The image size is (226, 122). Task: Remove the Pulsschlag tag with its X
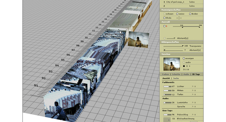click(195, 115)
